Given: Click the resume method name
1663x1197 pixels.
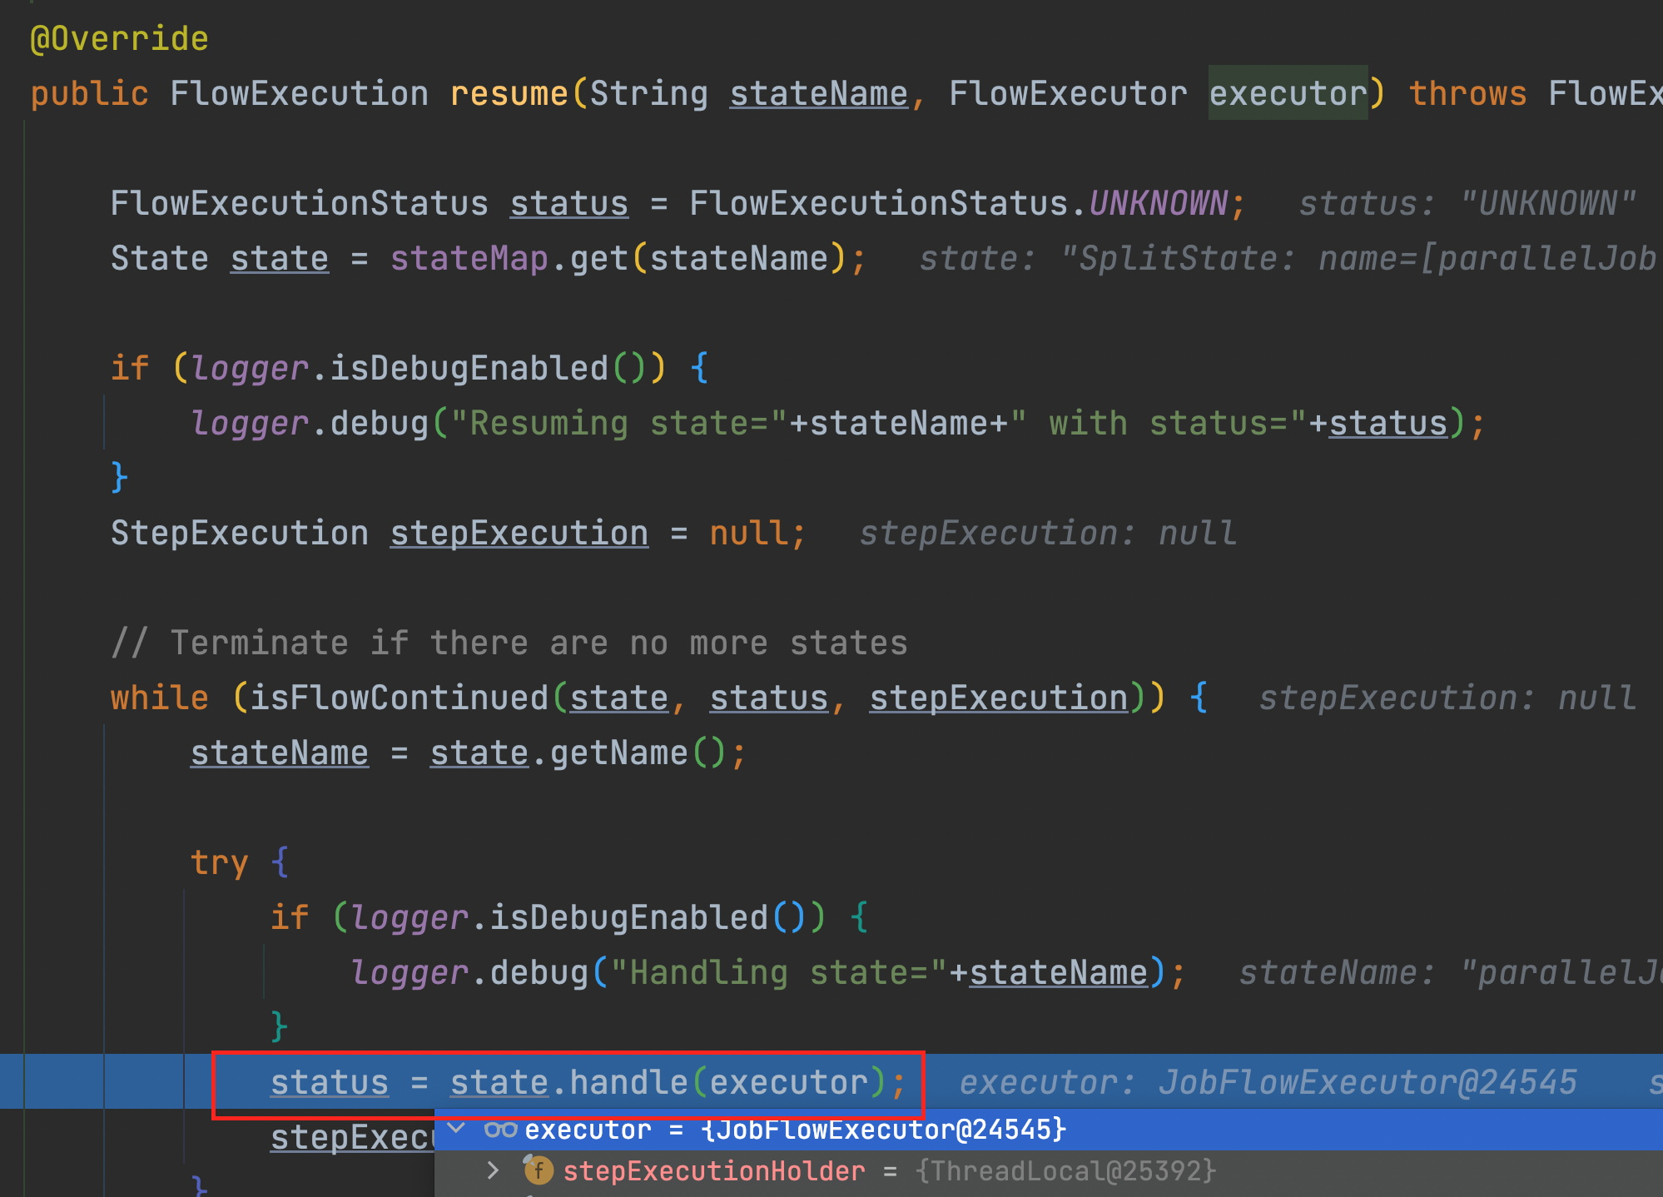Looking at the screenshot, I should point(509,93).
